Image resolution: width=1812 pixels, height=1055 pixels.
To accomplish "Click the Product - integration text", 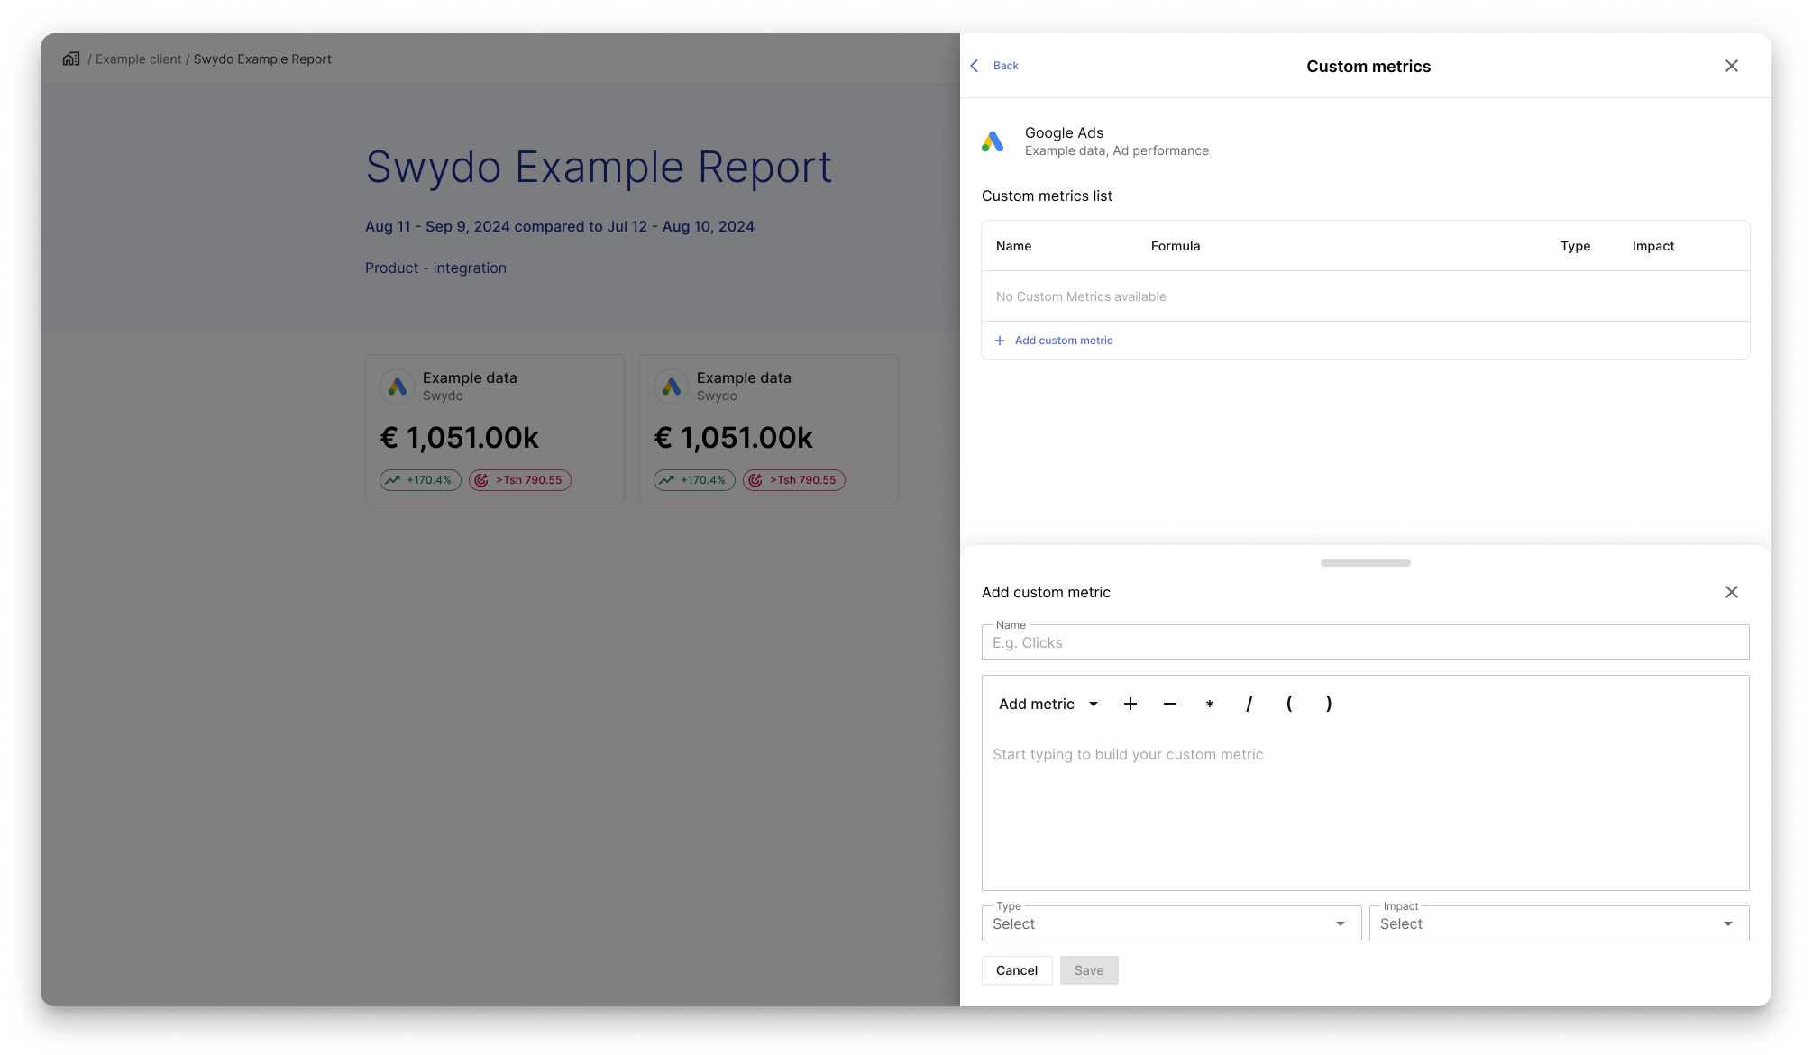I will tap(435, 268).
